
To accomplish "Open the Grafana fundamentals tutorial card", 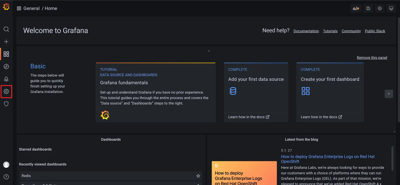I will pos(156,92).
